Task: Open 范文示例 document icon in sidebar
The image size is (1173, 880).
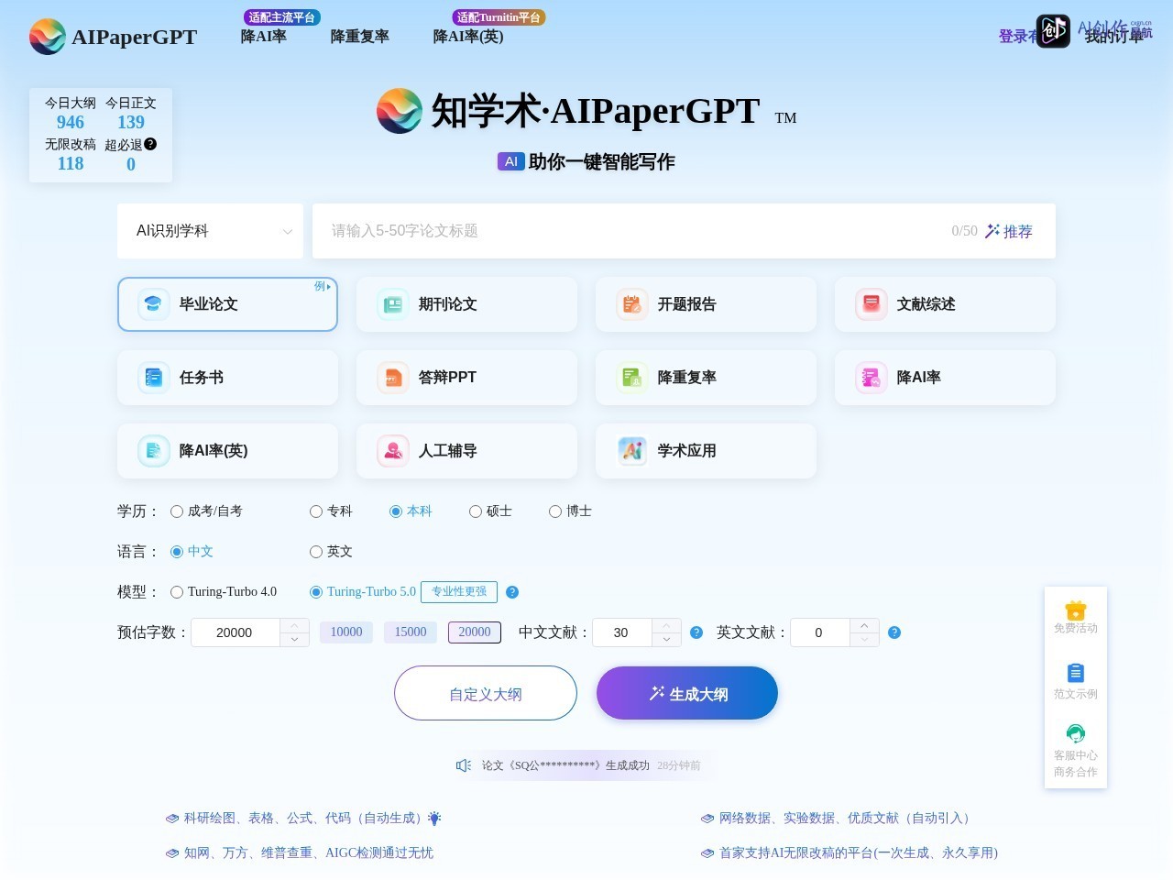Action: (1076, 674)
